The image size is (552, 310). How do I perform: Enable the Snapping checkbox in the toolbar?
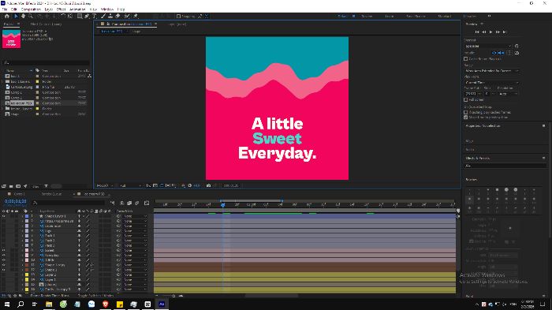click(178, 17)
